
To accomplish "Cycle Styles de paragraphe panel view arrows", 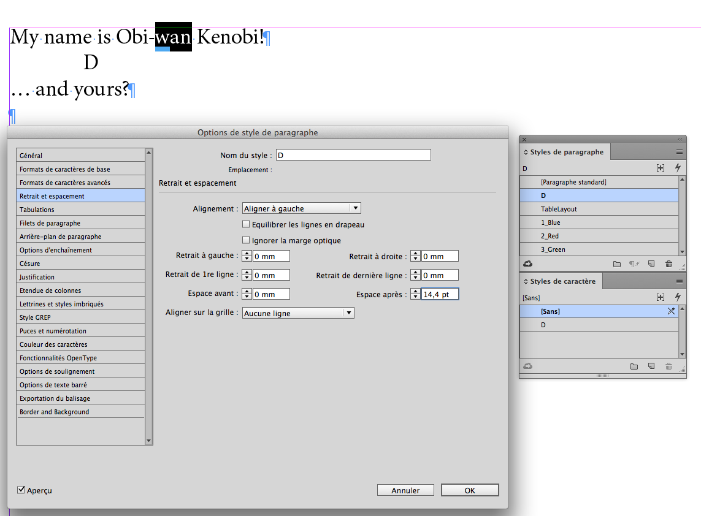I will (x=526, y=152).
